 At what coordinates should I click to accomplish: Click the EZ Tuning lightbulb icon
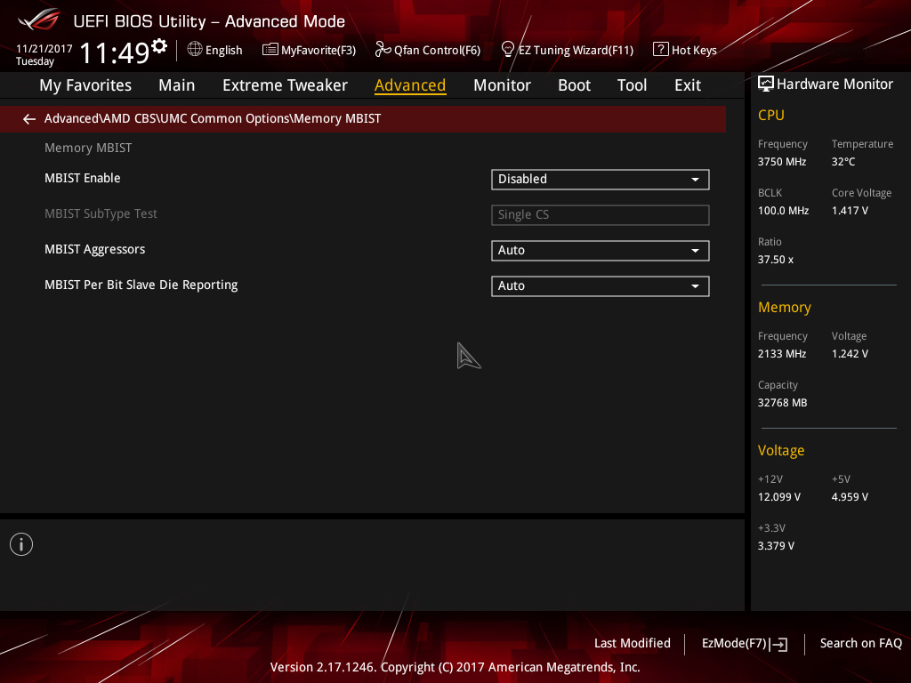[508, 50]
